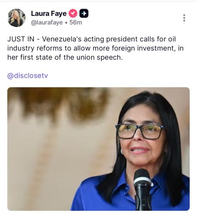Click the line mentioning foreign investment
Screen dimensions: 197x215
pyautogui.click(x=95, y=48)
